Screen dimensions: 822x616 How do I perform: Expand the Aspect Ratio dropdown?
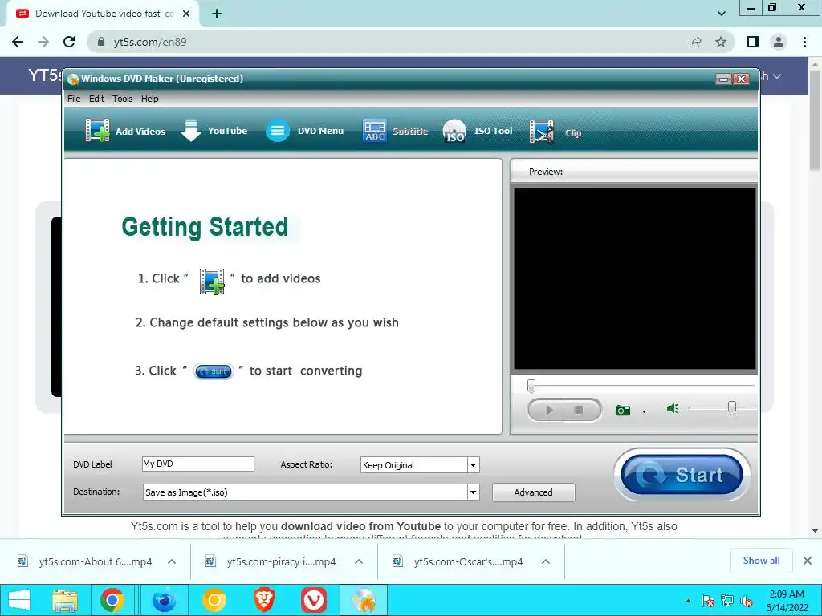click(x=473, y=465)
